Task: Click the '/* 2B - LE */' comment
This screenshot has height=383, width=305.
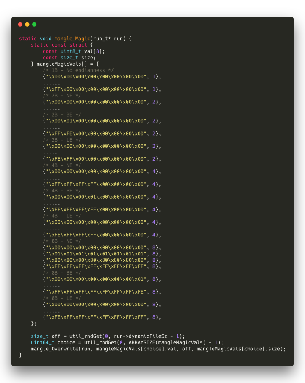Action: [x=62, y=140]
